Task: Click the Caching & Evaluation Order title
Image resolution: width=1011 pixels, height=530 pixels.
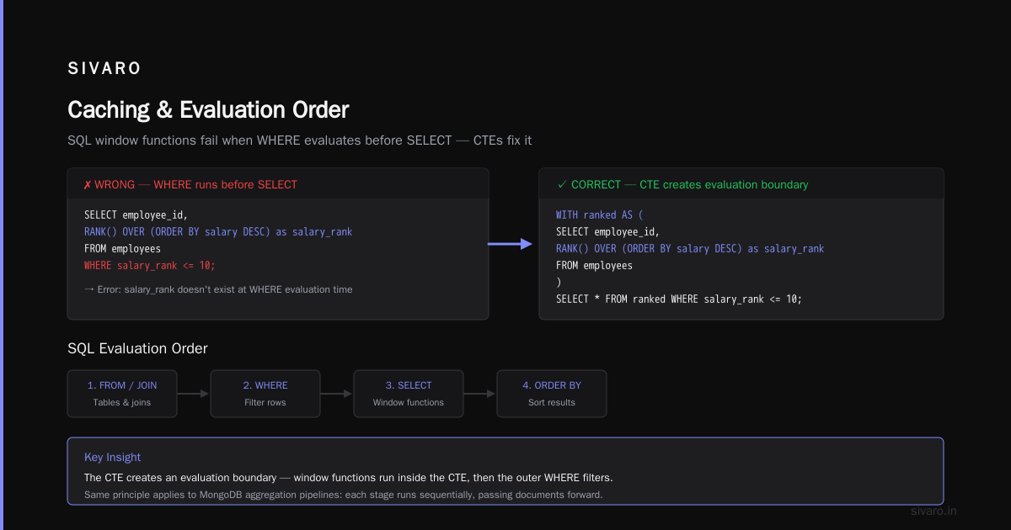Action: (x=208, y=110)
